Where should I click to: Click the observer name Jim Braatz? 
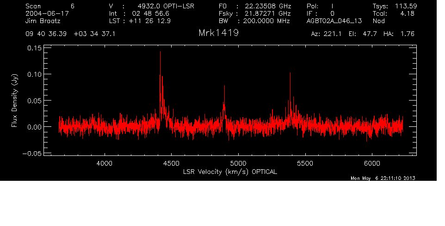(43, 21)
